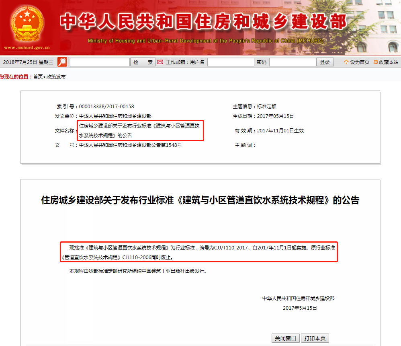
Task: Click the red work-mail envelope icon
Action: pyautogui.click(x=160, y=62)
